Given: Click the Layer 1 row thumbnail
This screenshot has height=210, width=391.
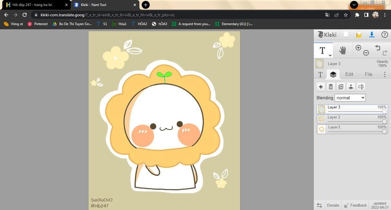Looking at the screenshot, I should click(322, 129).
